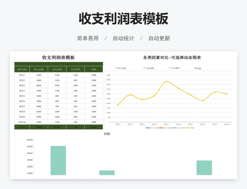247x189 pixels.
Task: Click the 5000 label on the line chart axis
Action: pyautogui.click(x=109, y=75)
